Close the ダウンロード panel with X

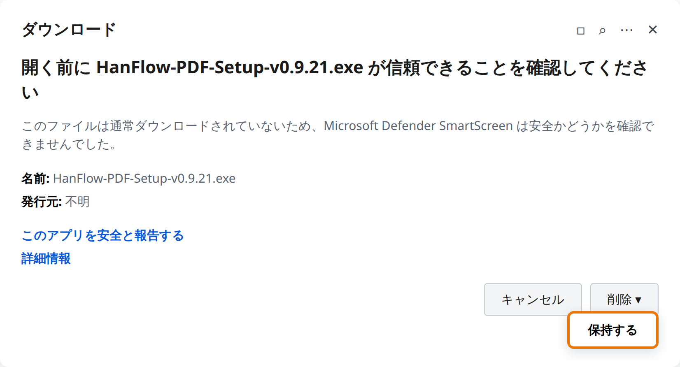coord(652,30)
